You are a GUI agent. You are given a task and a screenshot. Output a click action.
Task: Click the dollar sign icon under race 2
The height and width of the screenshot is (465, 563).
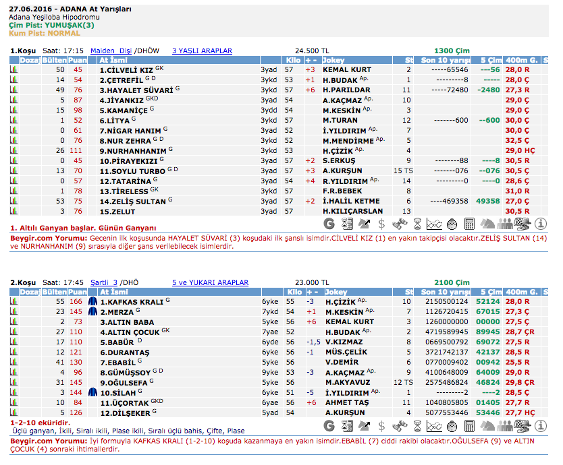tap(382, 425)
